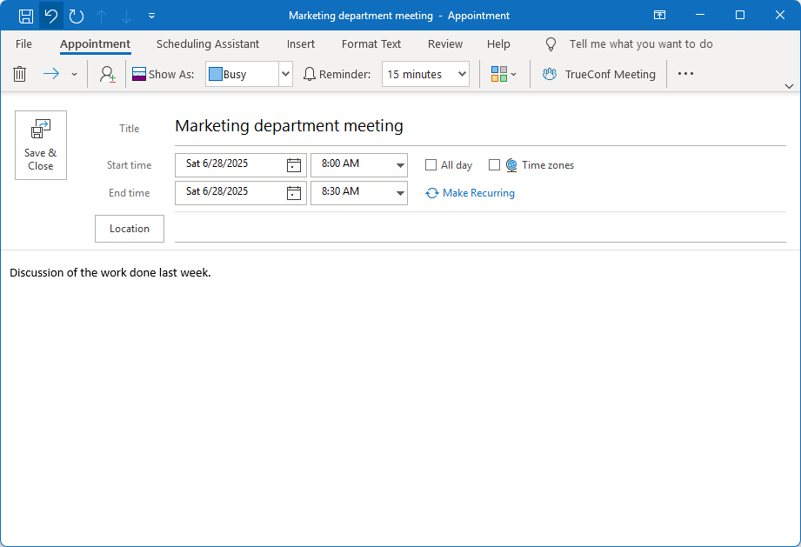Click Tell me what you want to do

pyautogui.click(x=641, y=44)
